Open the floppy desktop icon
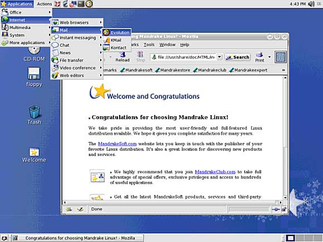 [x=34, y=77]
